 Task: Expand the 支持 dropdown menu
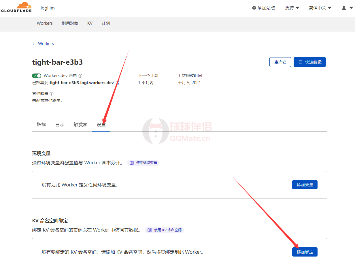tap(292, 8)
